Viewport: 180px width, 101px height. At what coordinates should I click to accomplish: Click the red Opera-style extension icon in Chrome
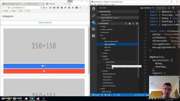(50, 8)
